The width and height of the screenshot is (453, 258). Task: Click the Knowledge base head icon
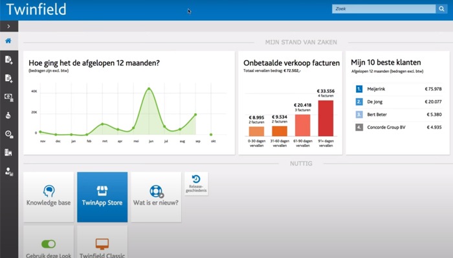click(x=49, y=191)
